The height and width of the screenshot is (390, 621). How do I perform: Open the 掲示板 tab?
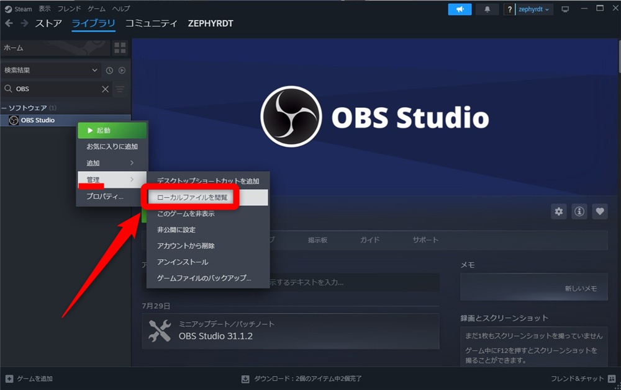click(x=317, y=240)
